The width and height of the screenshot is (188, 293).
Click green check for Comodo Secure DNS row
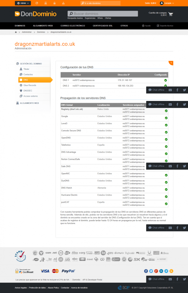166,132
